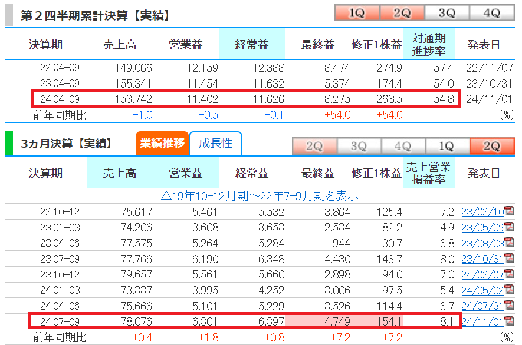Open PDF icon beside 24/11/01 link
Image resolution: width=522 pixels, height=345 pixels.
(509, 320)
